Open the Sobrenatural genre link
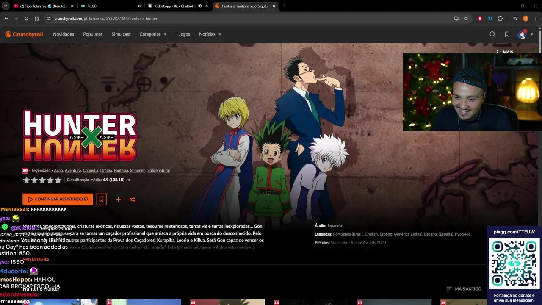Viewport: 542px width, 305px height. click(158, 170)
